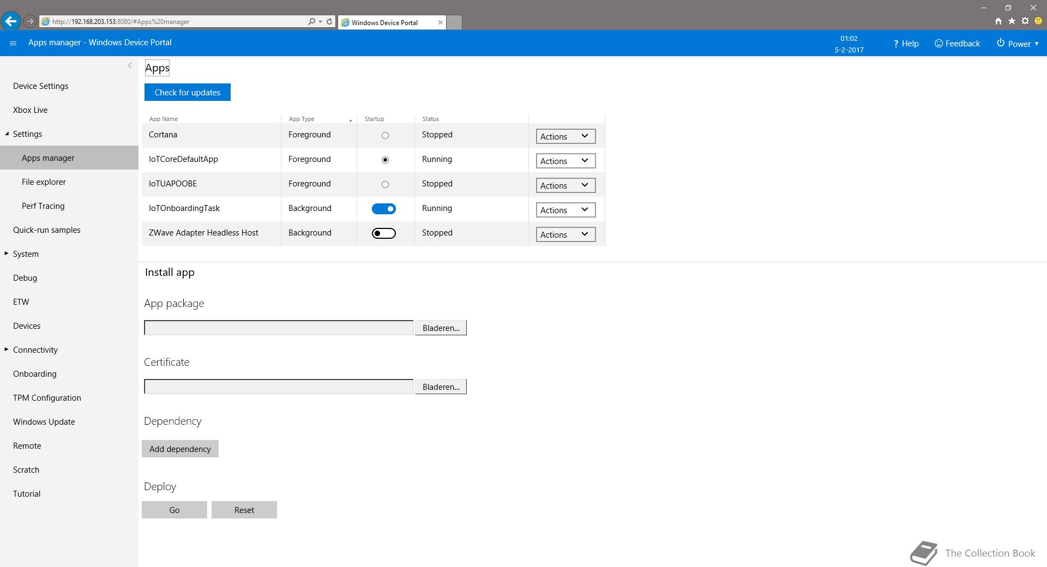Expand the System tree section
The width and height of the screenshot is (1047, 567).
7,254
